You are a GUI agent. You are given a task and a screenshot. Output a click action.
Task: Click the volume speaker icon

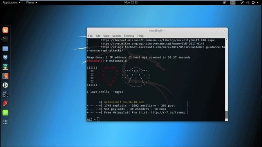(248, 2)
